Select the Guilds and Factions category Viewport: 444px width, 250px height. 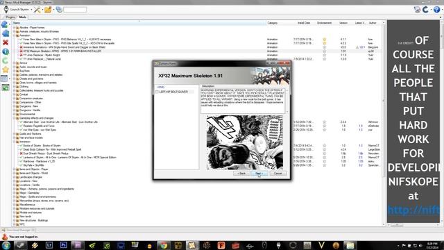31,134
